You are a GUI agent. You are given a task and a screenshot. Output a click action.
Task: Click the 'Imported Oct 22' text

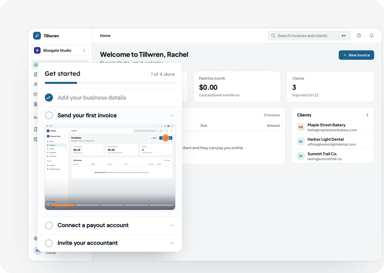pos(305,95)
